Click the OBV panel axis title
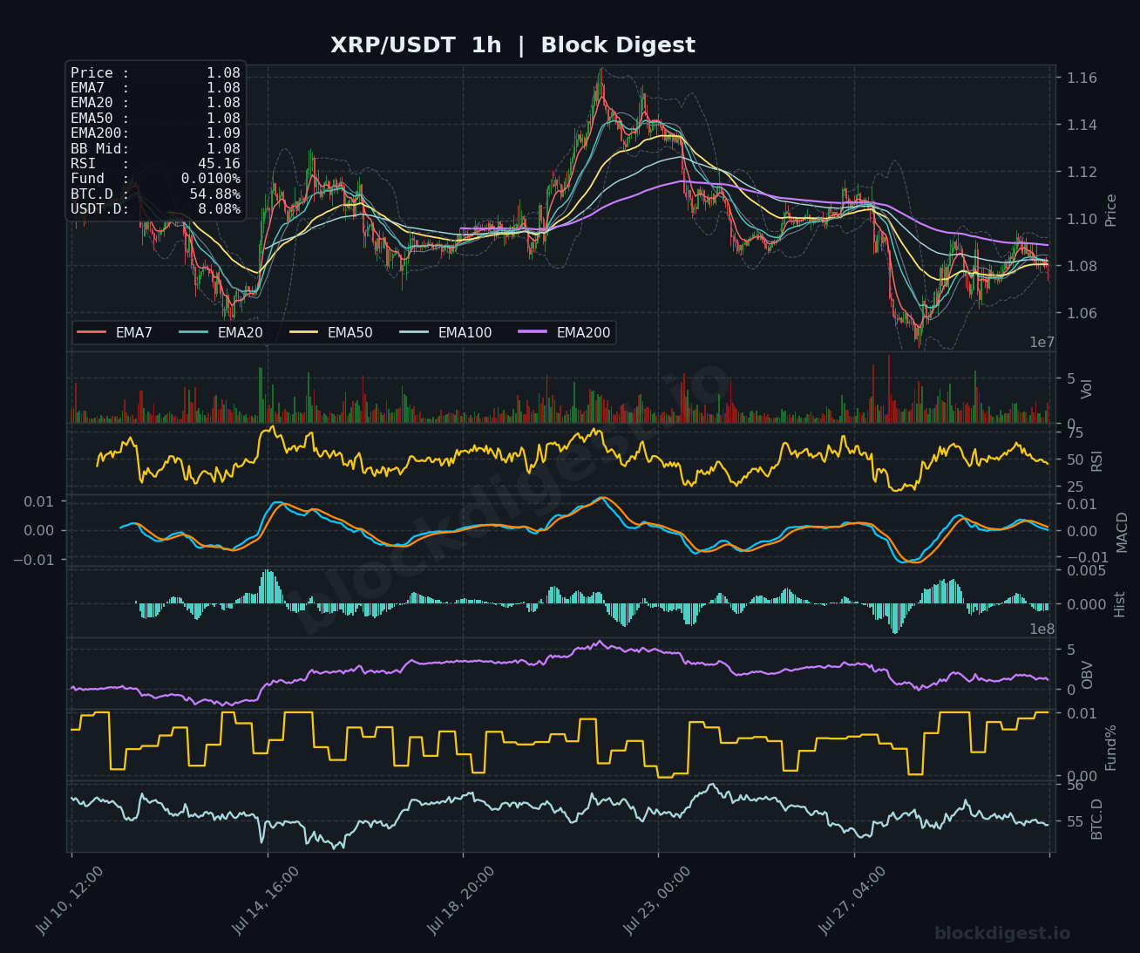The image size is (1140, 953). click(x=1087, y=675)
